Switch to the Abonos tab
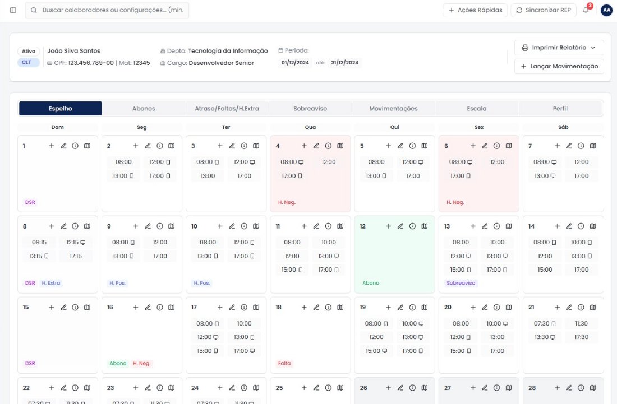617x404 pixels. pos(144,109)
